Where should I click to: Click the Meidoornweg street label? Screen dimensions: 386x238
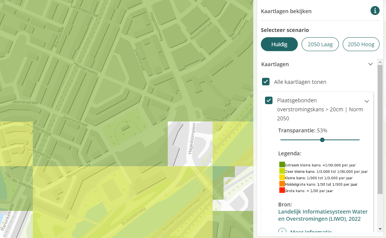pyautogui.click(x=78, y=171)
